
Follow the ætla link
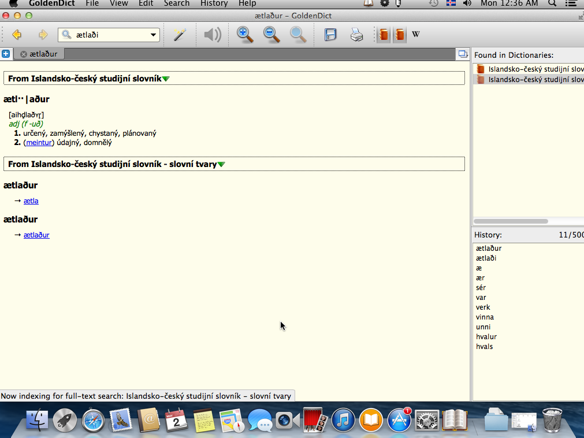[x=31, y=201]
